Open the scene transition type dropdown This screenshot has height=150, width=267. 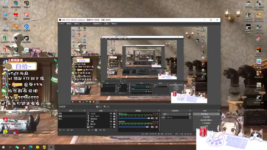175,114
